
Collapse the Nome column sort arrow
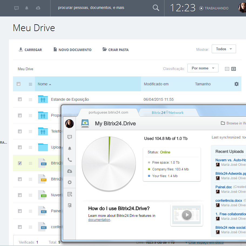[50, 84]
